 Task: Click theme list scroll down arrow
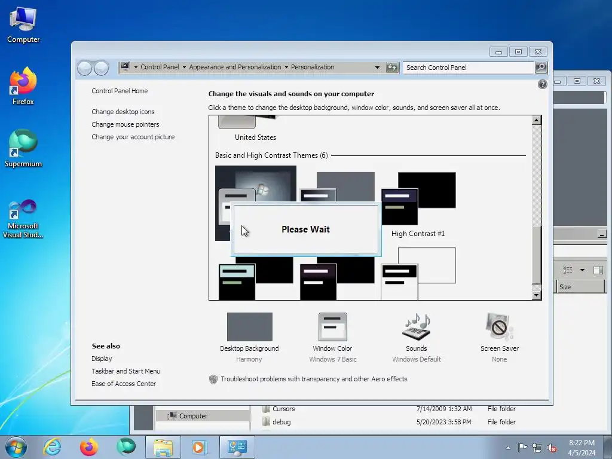(537, 295)
